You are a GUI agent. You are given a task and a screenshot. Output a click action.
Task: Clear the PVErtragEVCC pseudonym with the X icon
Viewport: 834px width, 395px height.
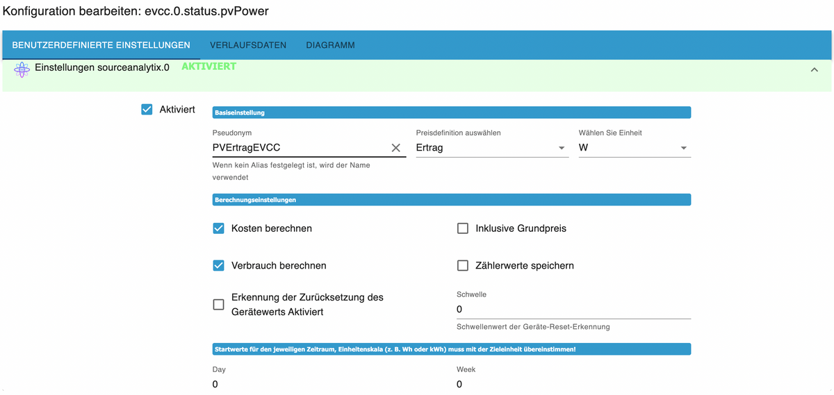(395, 148)
